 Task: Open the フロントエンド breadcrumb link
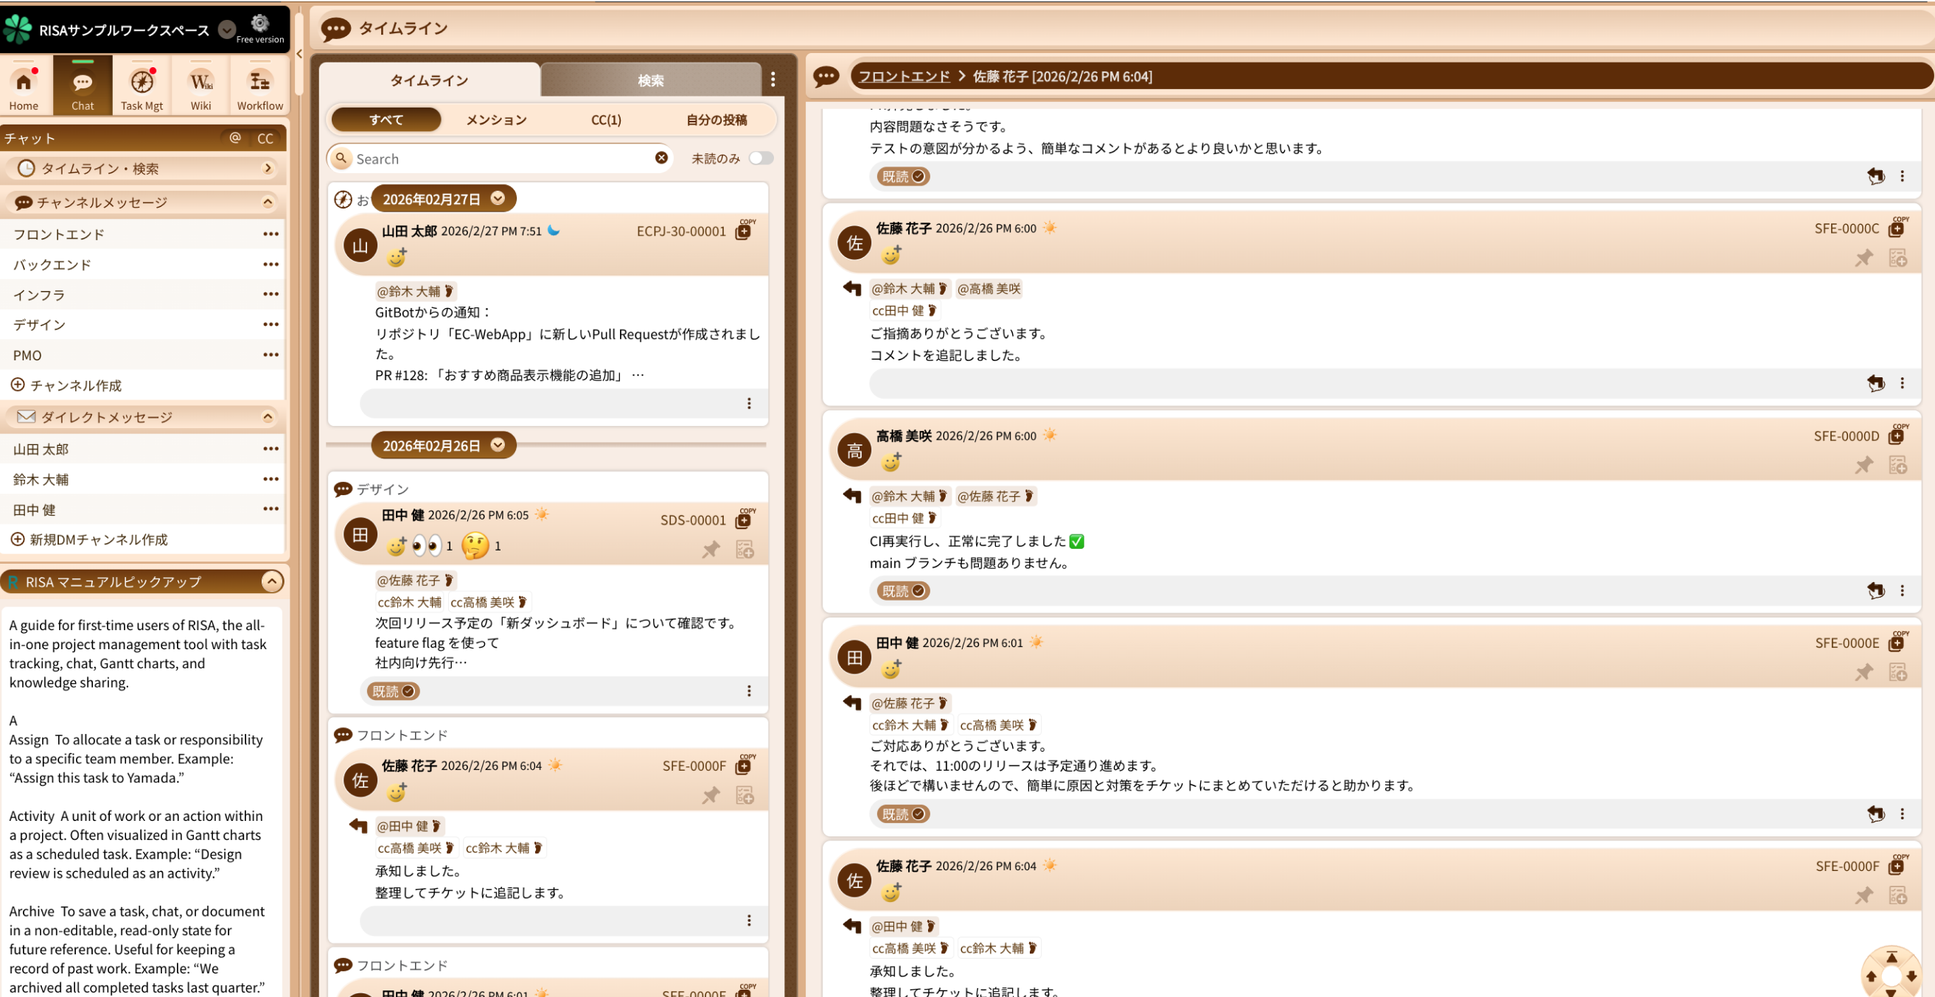pyautogui.click(x=904, y=77)
